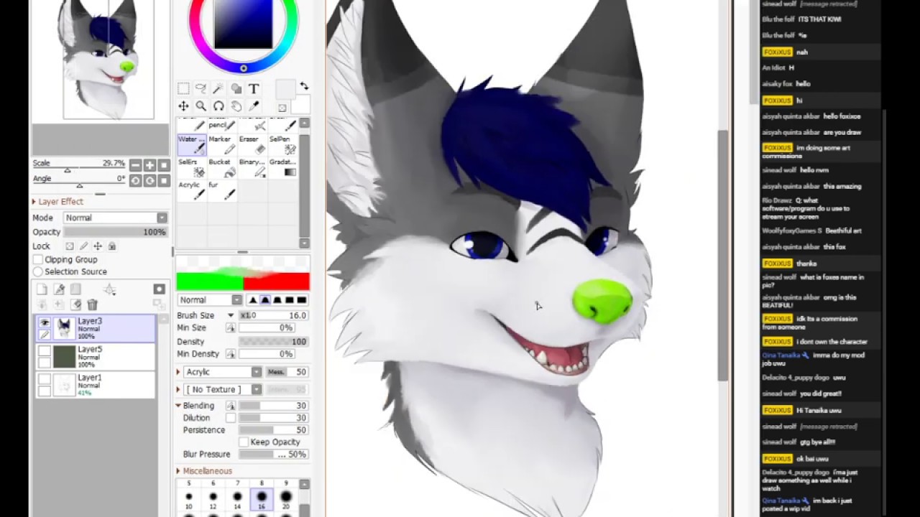Expand the Acrylic shape settings triangle

pos(178,372)
